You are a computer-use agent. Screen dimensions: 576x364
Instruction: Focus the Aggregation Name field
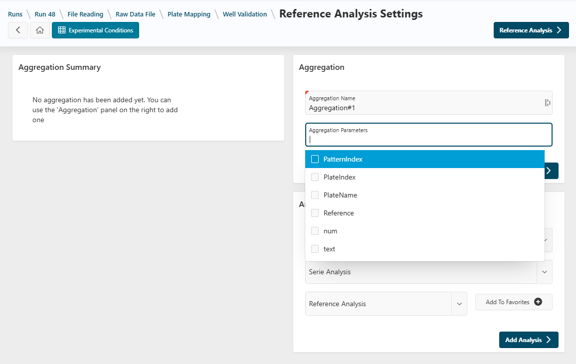pyautogui.click(x=428, y=103)
